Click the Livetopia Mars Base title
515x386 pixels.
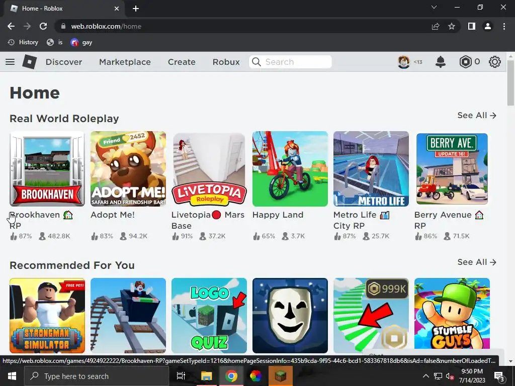click(x=208, y=220)
